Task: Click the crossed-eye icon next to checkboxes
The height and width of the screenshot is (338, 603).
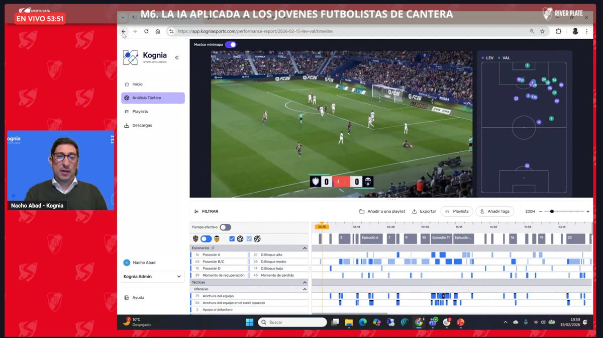Action: (x=256, y=238)
